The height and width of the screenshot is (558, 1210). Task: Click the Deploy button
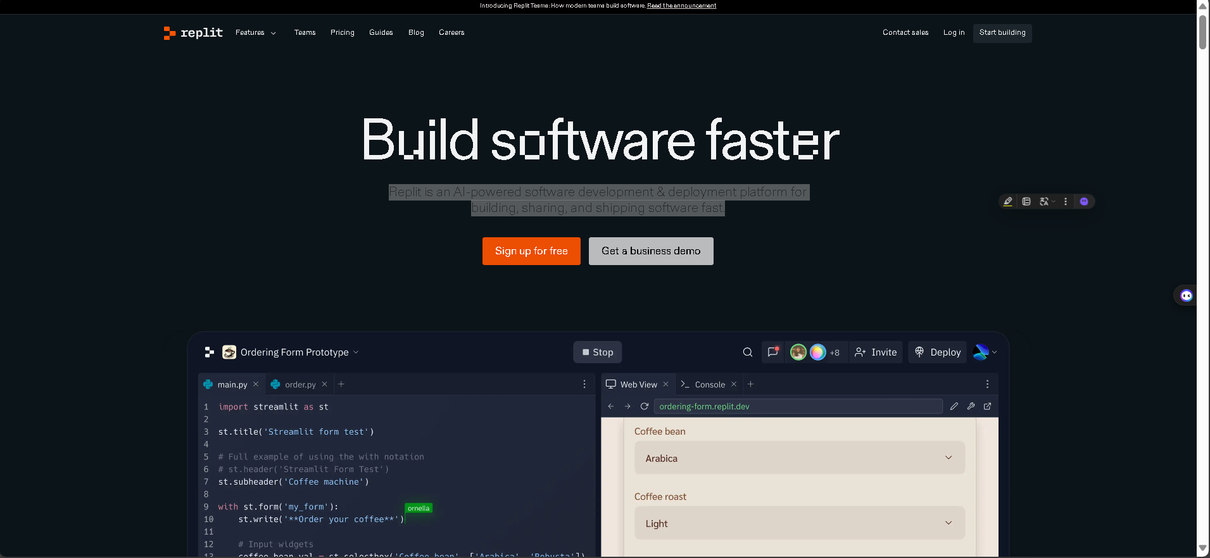pyautogui.click(x=938, y=352)
